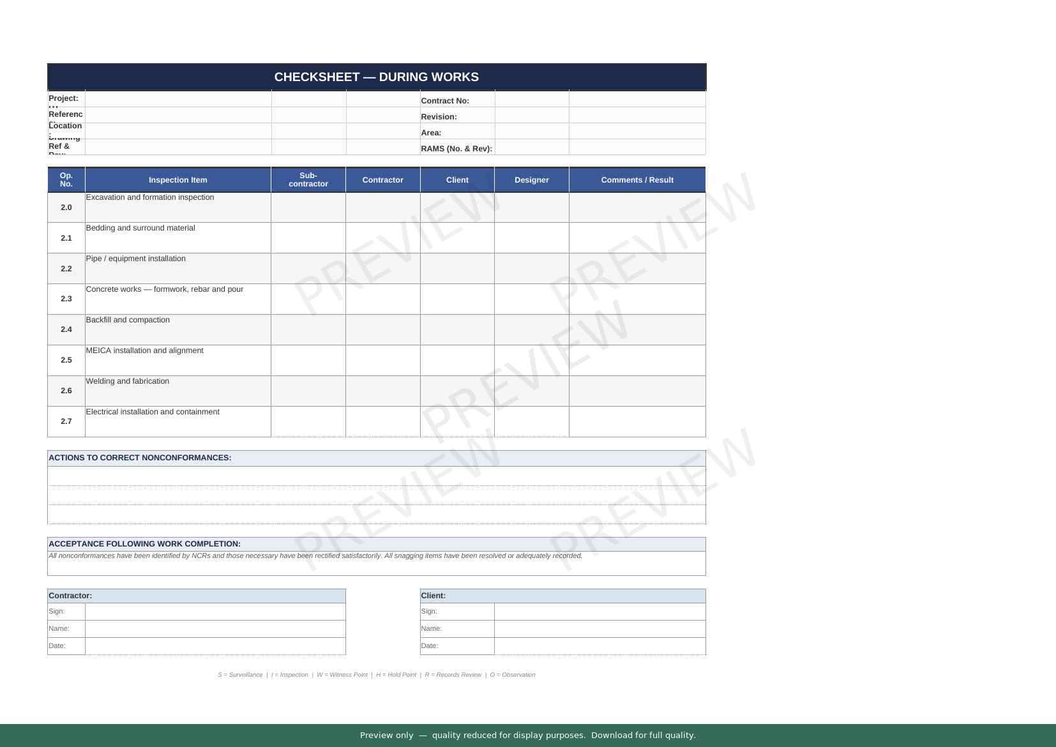1056x747 pixels.
Task: Select the Designer column header
Action: 531,180
